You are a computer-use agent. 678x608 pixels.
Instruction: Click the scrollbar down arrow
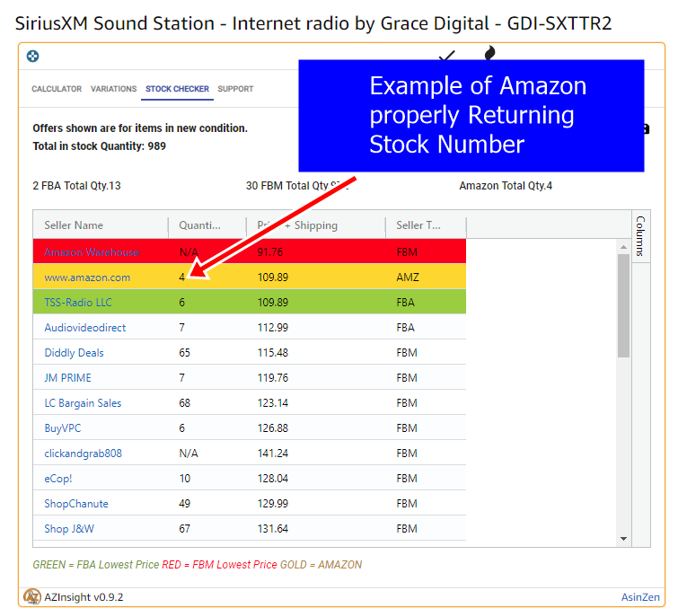click(x=623, y=539)
